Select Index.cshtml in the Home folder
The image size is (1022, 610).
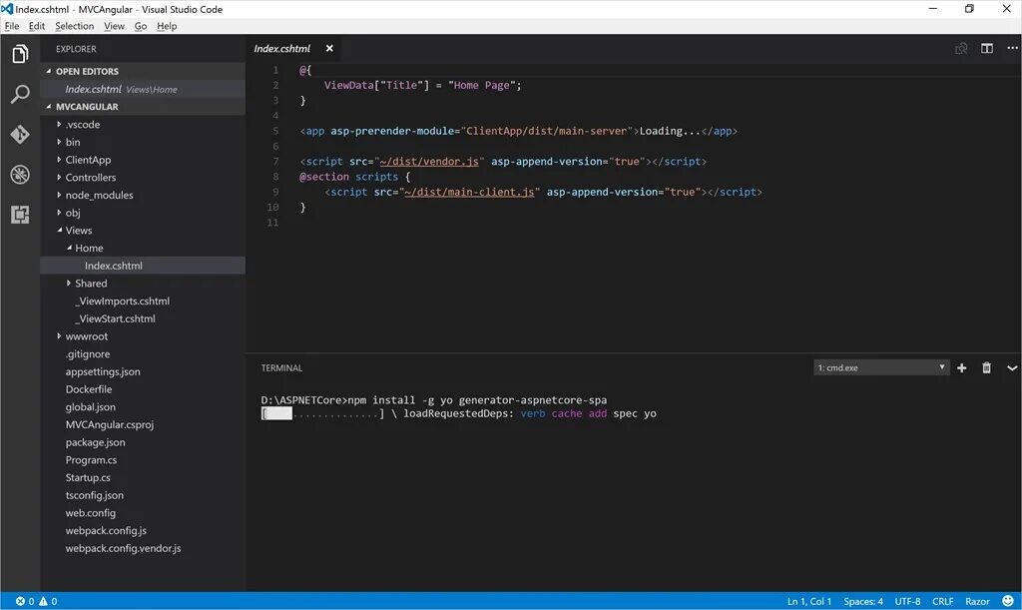[x=143, y=266]
